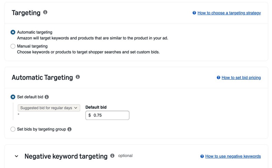Click info icon next to Set default bid
The height and width of the screenshot is (168, 272).
pos(47,97)
